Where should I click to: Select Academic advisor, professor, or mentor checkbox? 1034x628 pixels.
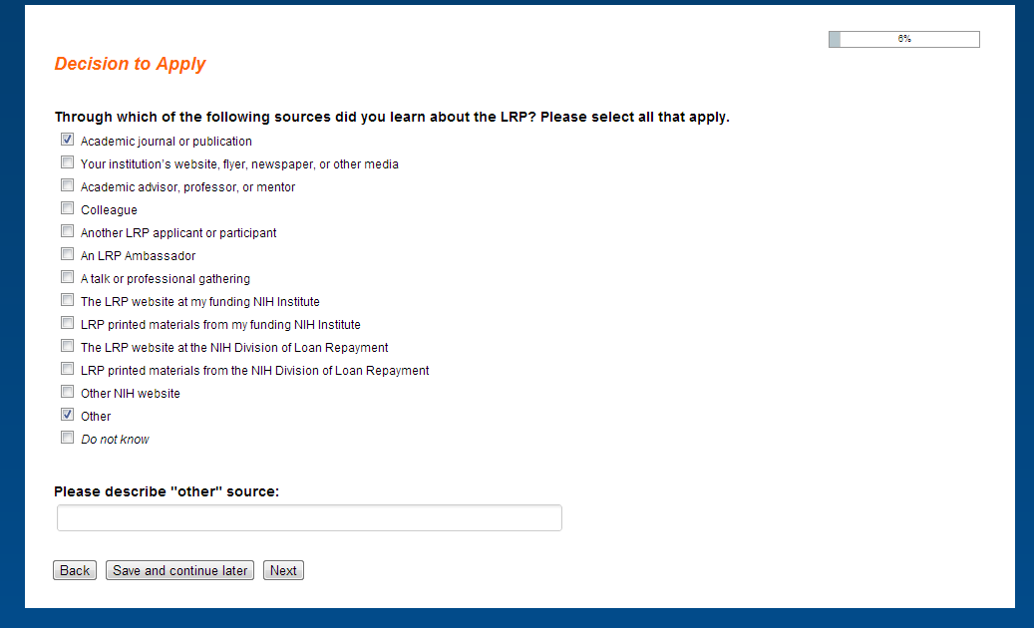(x=67, y=185)
